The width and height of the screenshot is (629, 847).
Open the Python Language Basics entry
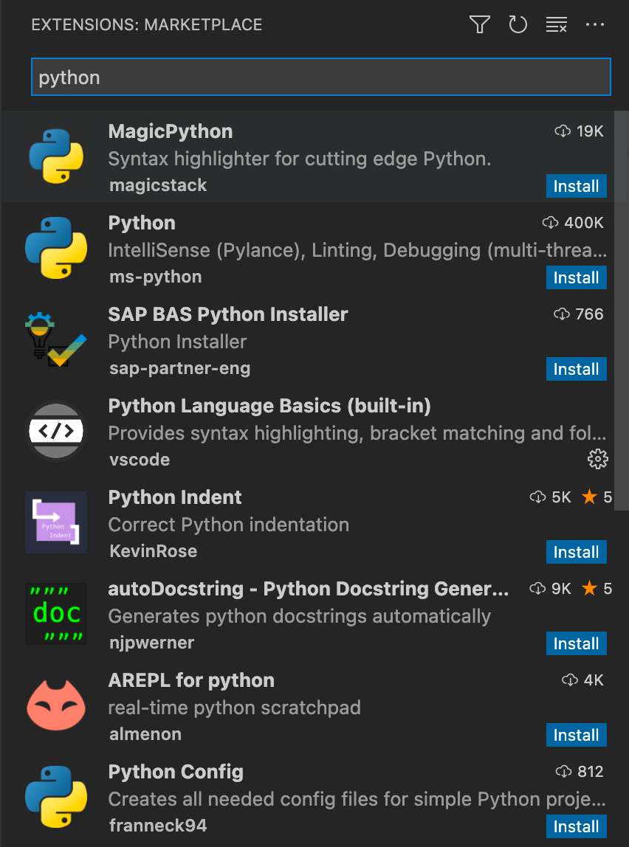pyautogui.click(x=269, y=406)
